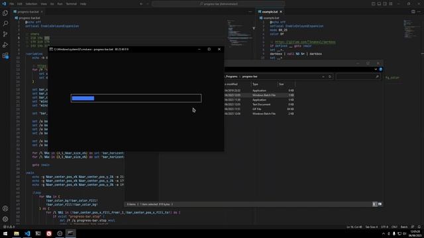Open the Terminal menu

[72, 4]
